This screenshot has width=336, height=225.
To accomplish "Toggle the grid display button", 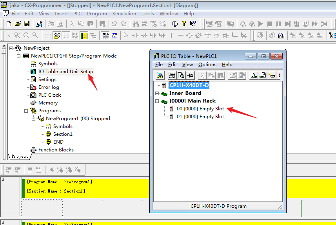I will tap(48, 36).
